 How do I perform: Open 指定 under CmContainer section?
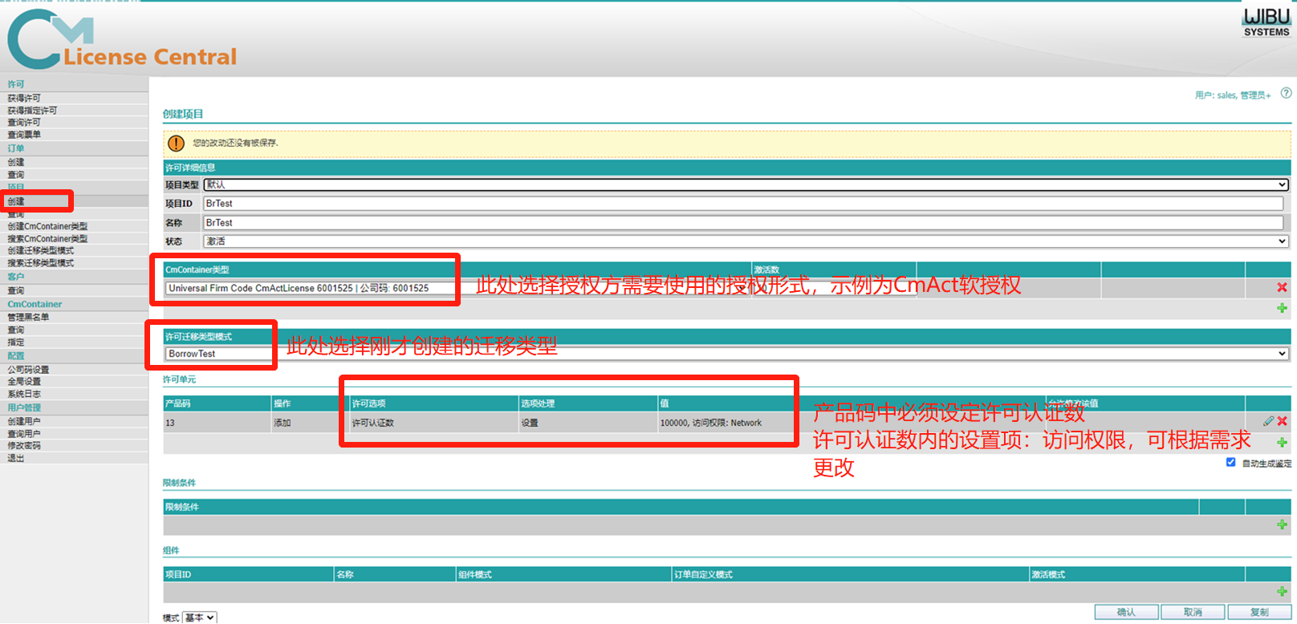16,342
